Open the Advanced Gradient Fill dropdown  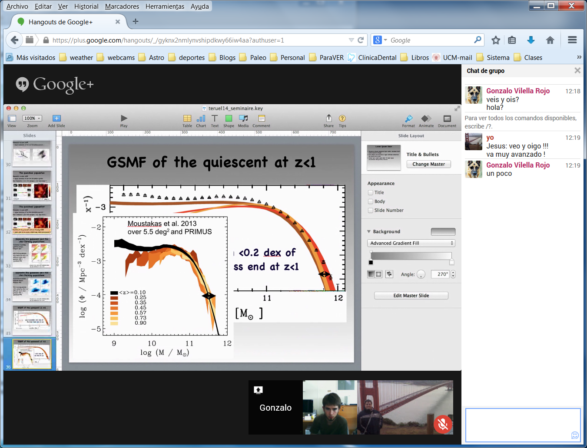[x=411, y=243]
